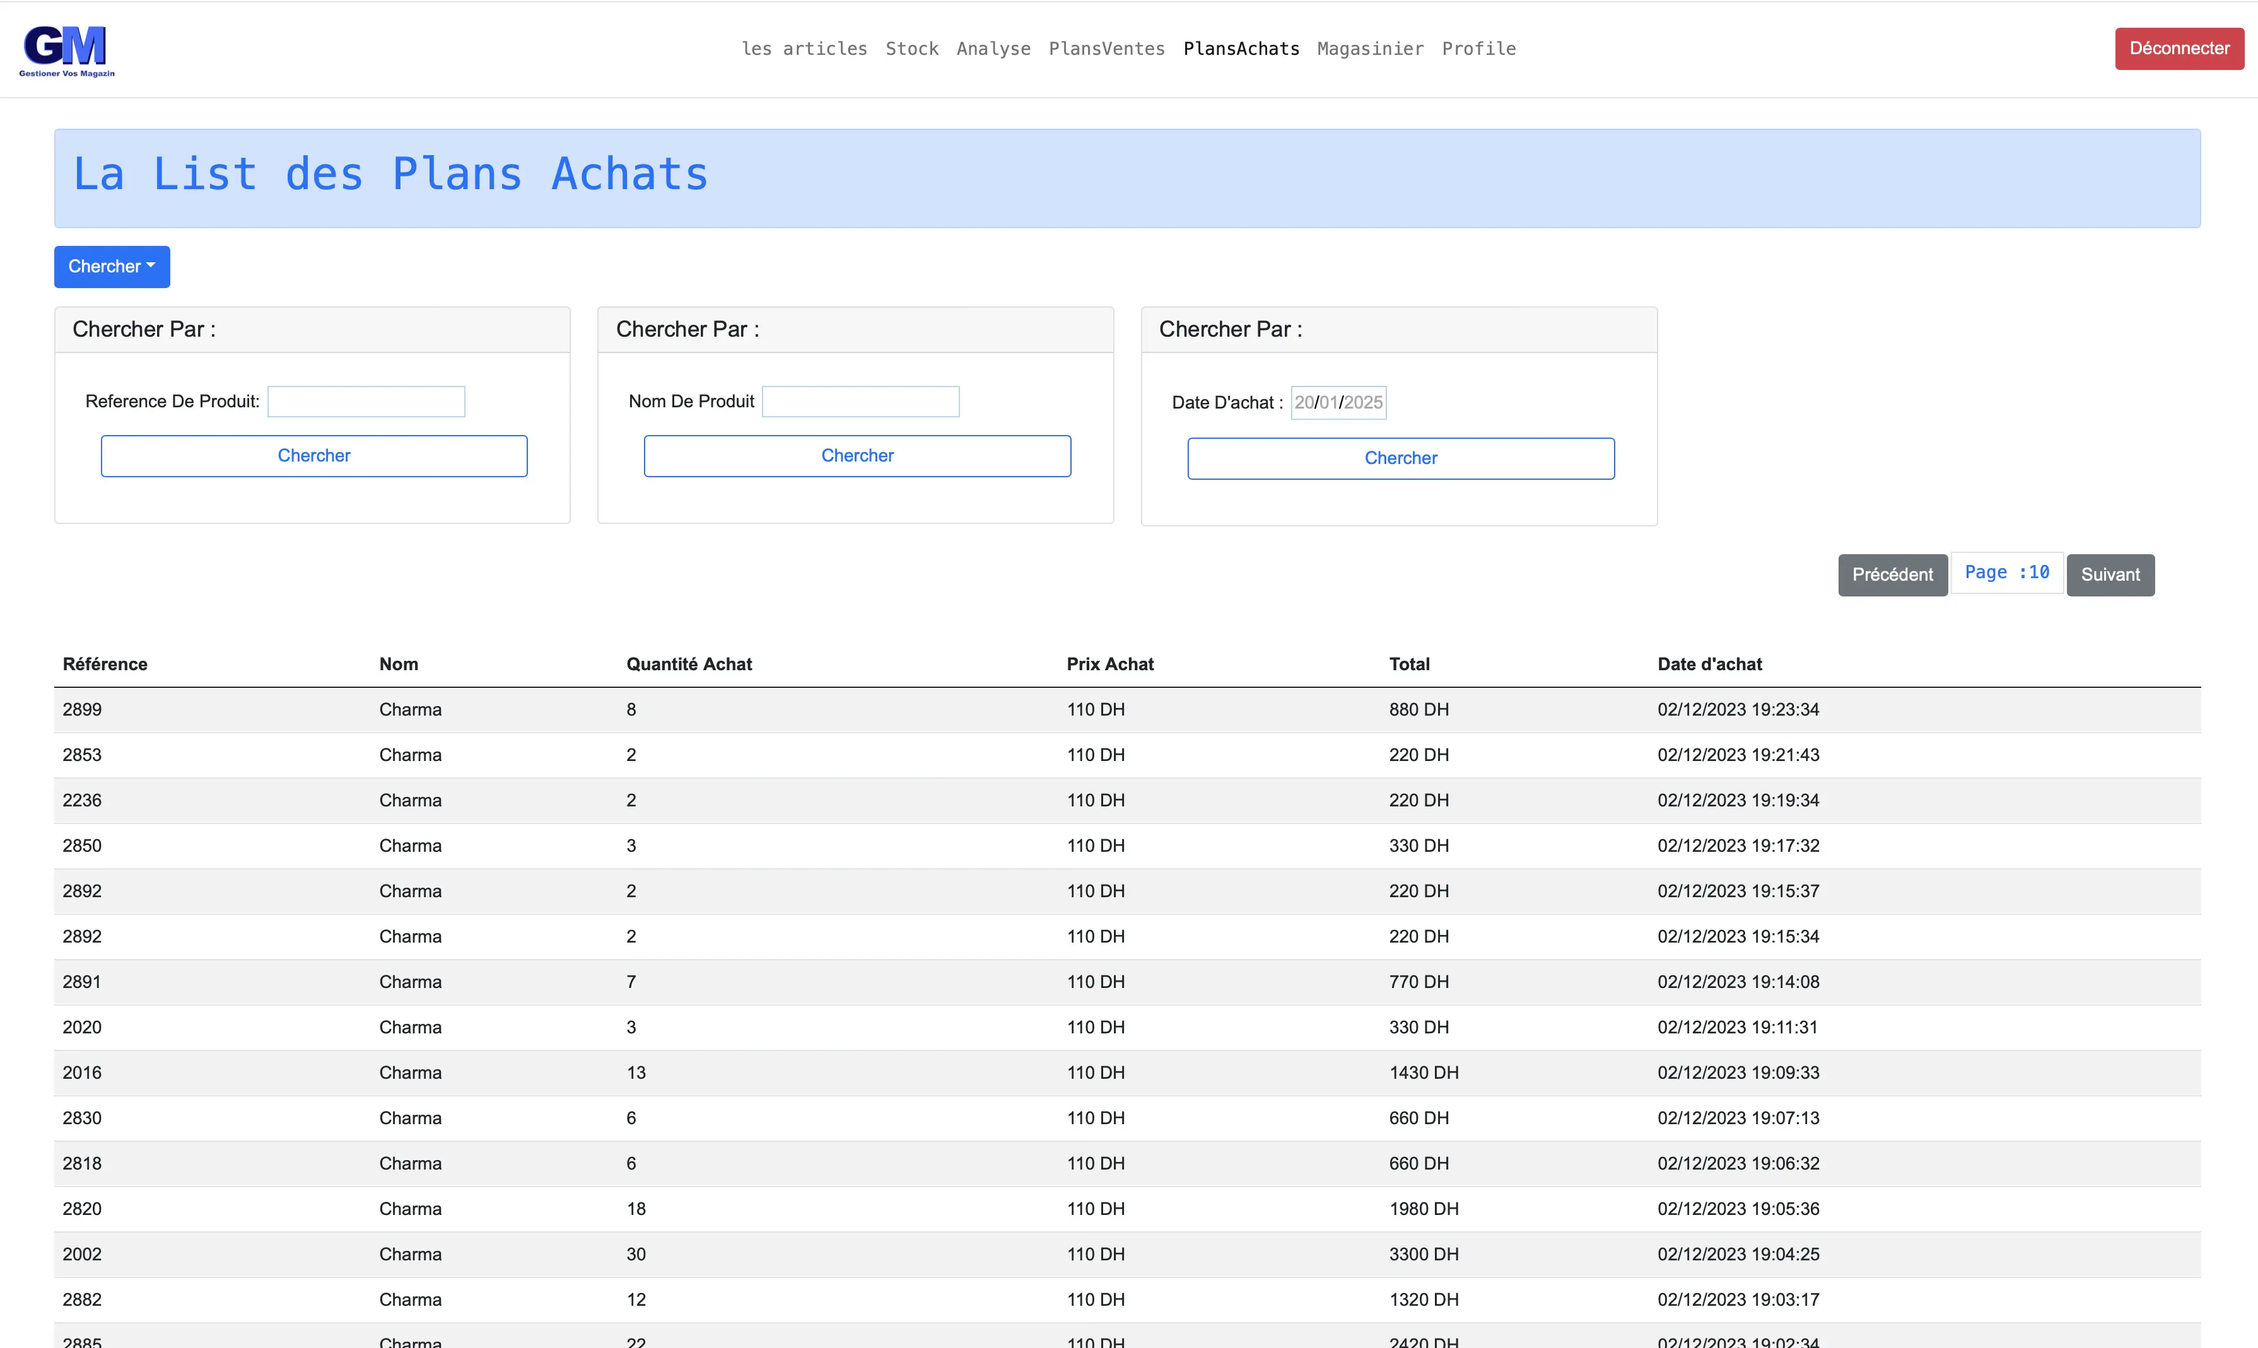The height and width of the screenshot is (1348, 2258).
Task: Go to previous page with Précédent
Action: pos(1893,575)
